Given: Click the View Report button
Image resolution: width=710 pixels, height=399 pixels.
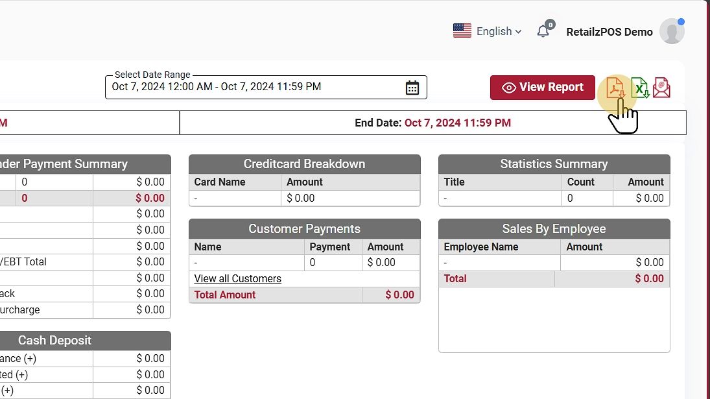Looking at the screenshot, I should pyautogui.click(x=542, y=87).
